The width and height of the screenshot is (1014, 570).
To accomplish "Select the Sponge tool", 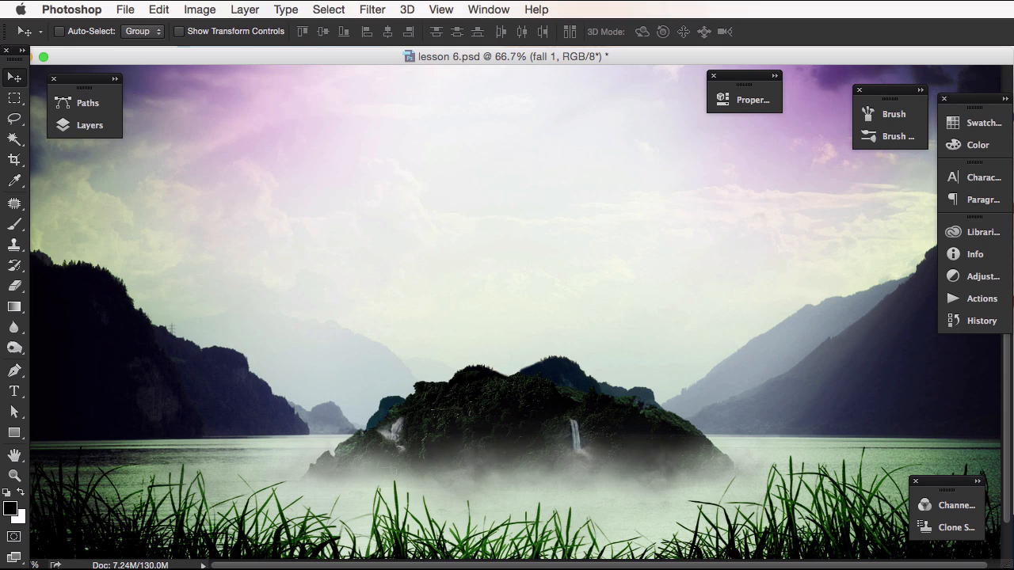I will click(x=14, y=348).
